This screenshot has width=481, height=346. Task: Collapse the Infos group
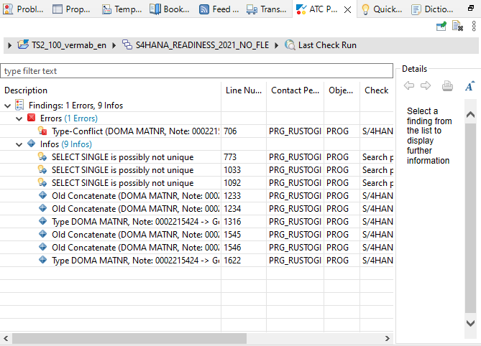click(19, 144)
